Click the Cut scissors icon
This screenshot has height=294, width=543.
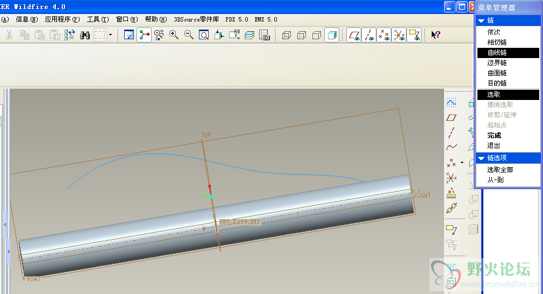(x=9, y=35)
